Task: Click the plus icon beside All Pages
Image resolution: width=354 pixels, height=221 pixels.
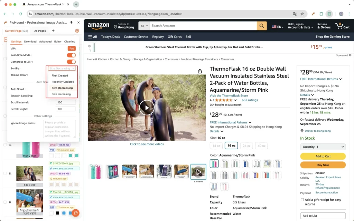Action: (53, 31)
